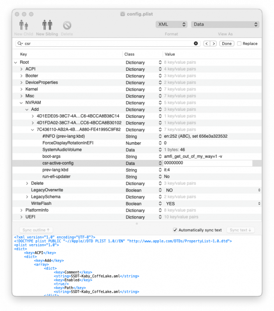Viewport: 274px width, 311px height.
Task: Expand the Kernel dictionary
Action: 21,89
